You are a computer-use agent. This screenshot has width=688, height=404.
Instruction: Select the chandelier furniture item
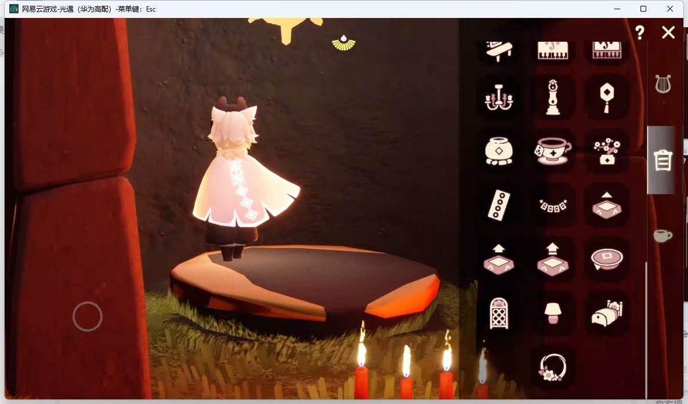click(498, 98)
